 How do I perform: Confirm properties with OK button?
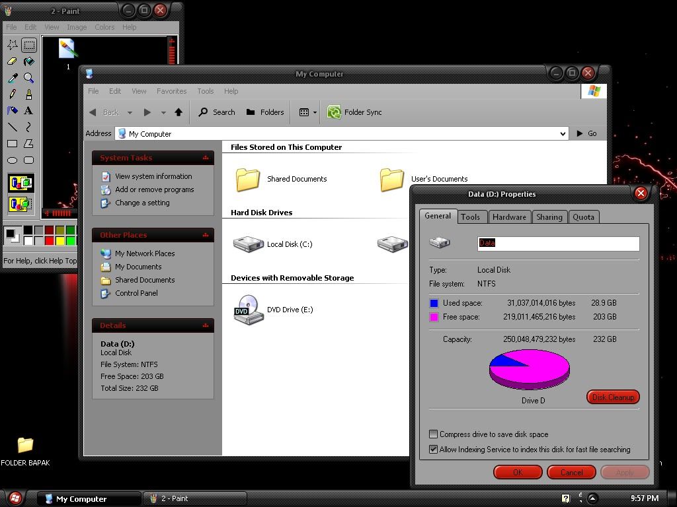[518, 472]
